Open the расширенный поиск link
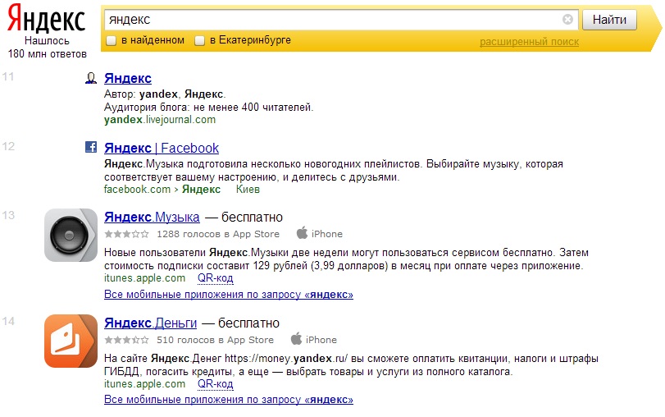 [x=529, y=42]
